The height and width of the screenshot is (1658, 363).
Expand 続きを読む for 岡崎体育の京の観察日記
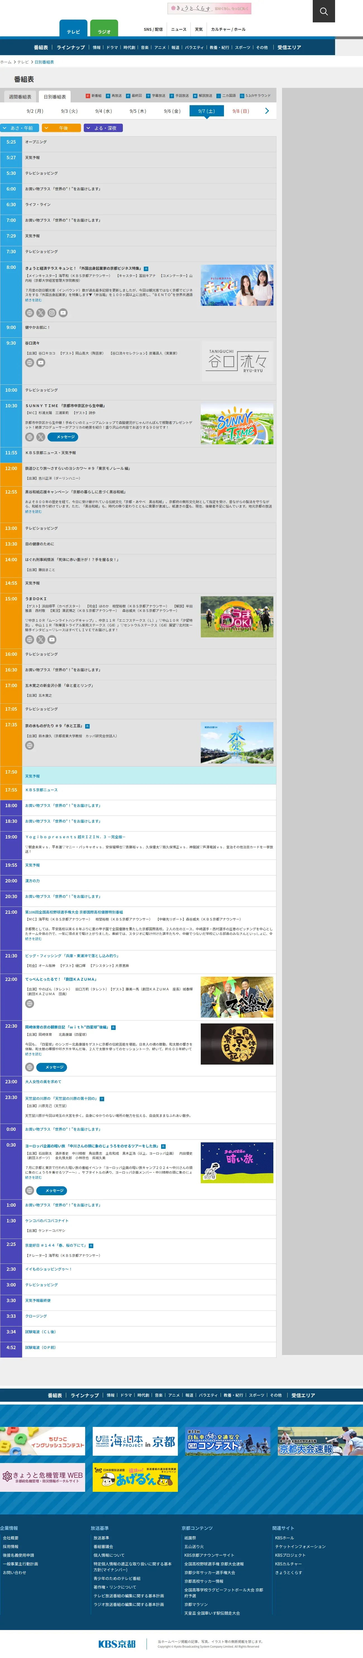tap(34, 1054)
